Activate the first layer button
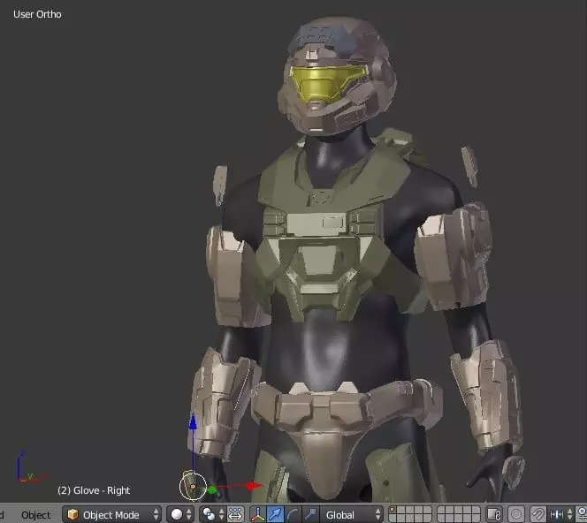Screen dimensions: 587x523 393,511
